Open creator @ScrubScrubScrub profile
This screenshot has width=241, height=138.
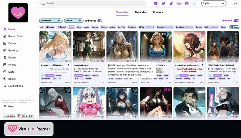click(x=82, y=82)
